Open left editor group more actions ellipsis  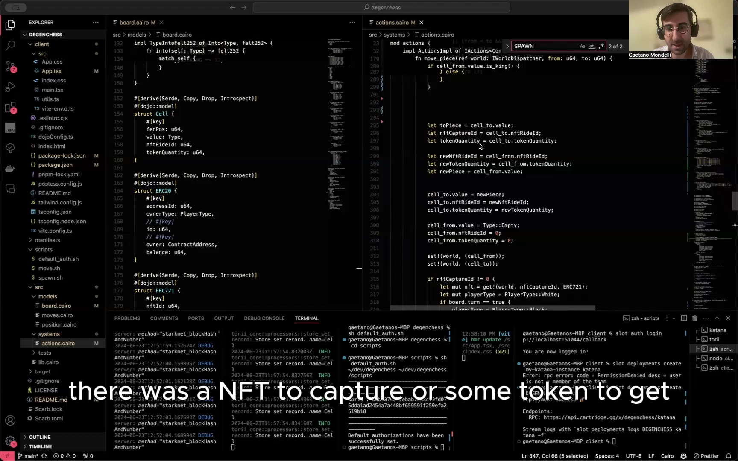(x=352, y=22)
